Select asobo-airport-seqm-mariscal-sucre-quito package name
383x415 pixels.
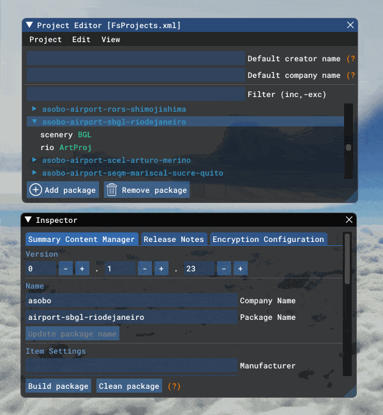point(133,173)
